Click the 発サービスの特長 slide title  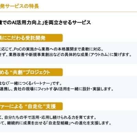click(x=20, y=6)
